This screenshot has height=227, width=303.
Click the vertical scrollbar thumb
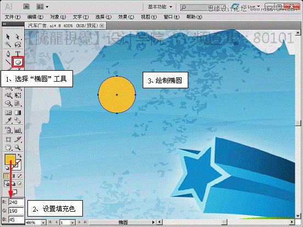(298, 123)
